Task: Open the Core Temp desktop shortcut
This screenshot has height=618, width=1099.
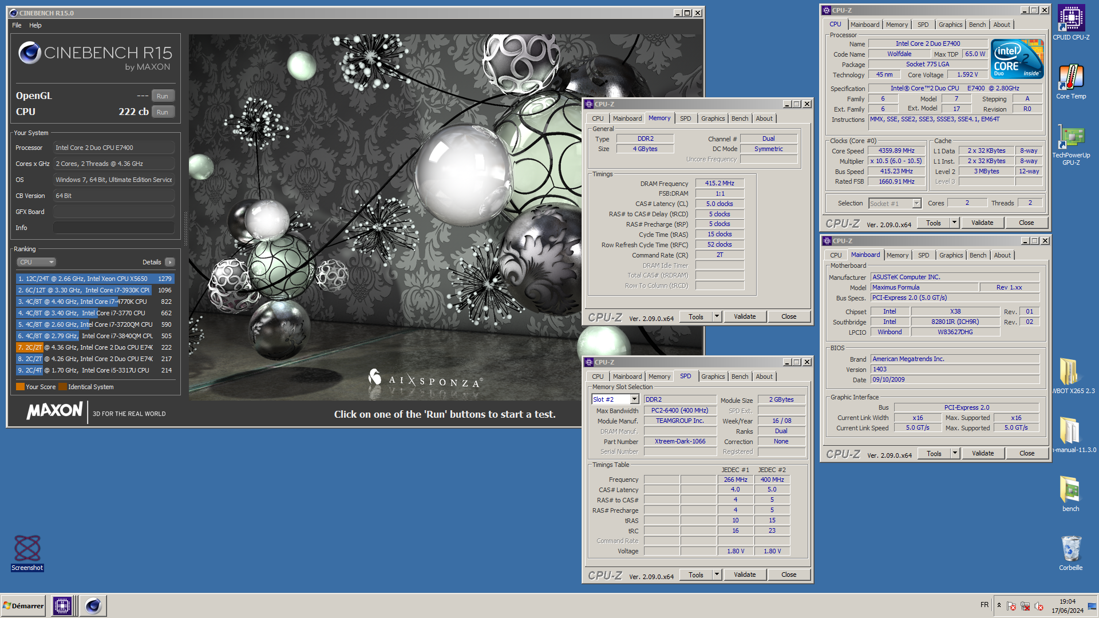Action: [1071, 82]
